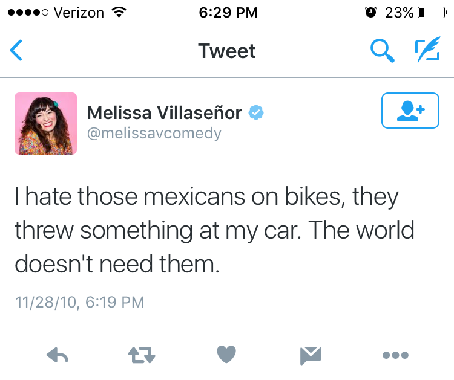The image size is (454, 380).
Task: Open search with the magnifier icon
Action: pos(382,51)
